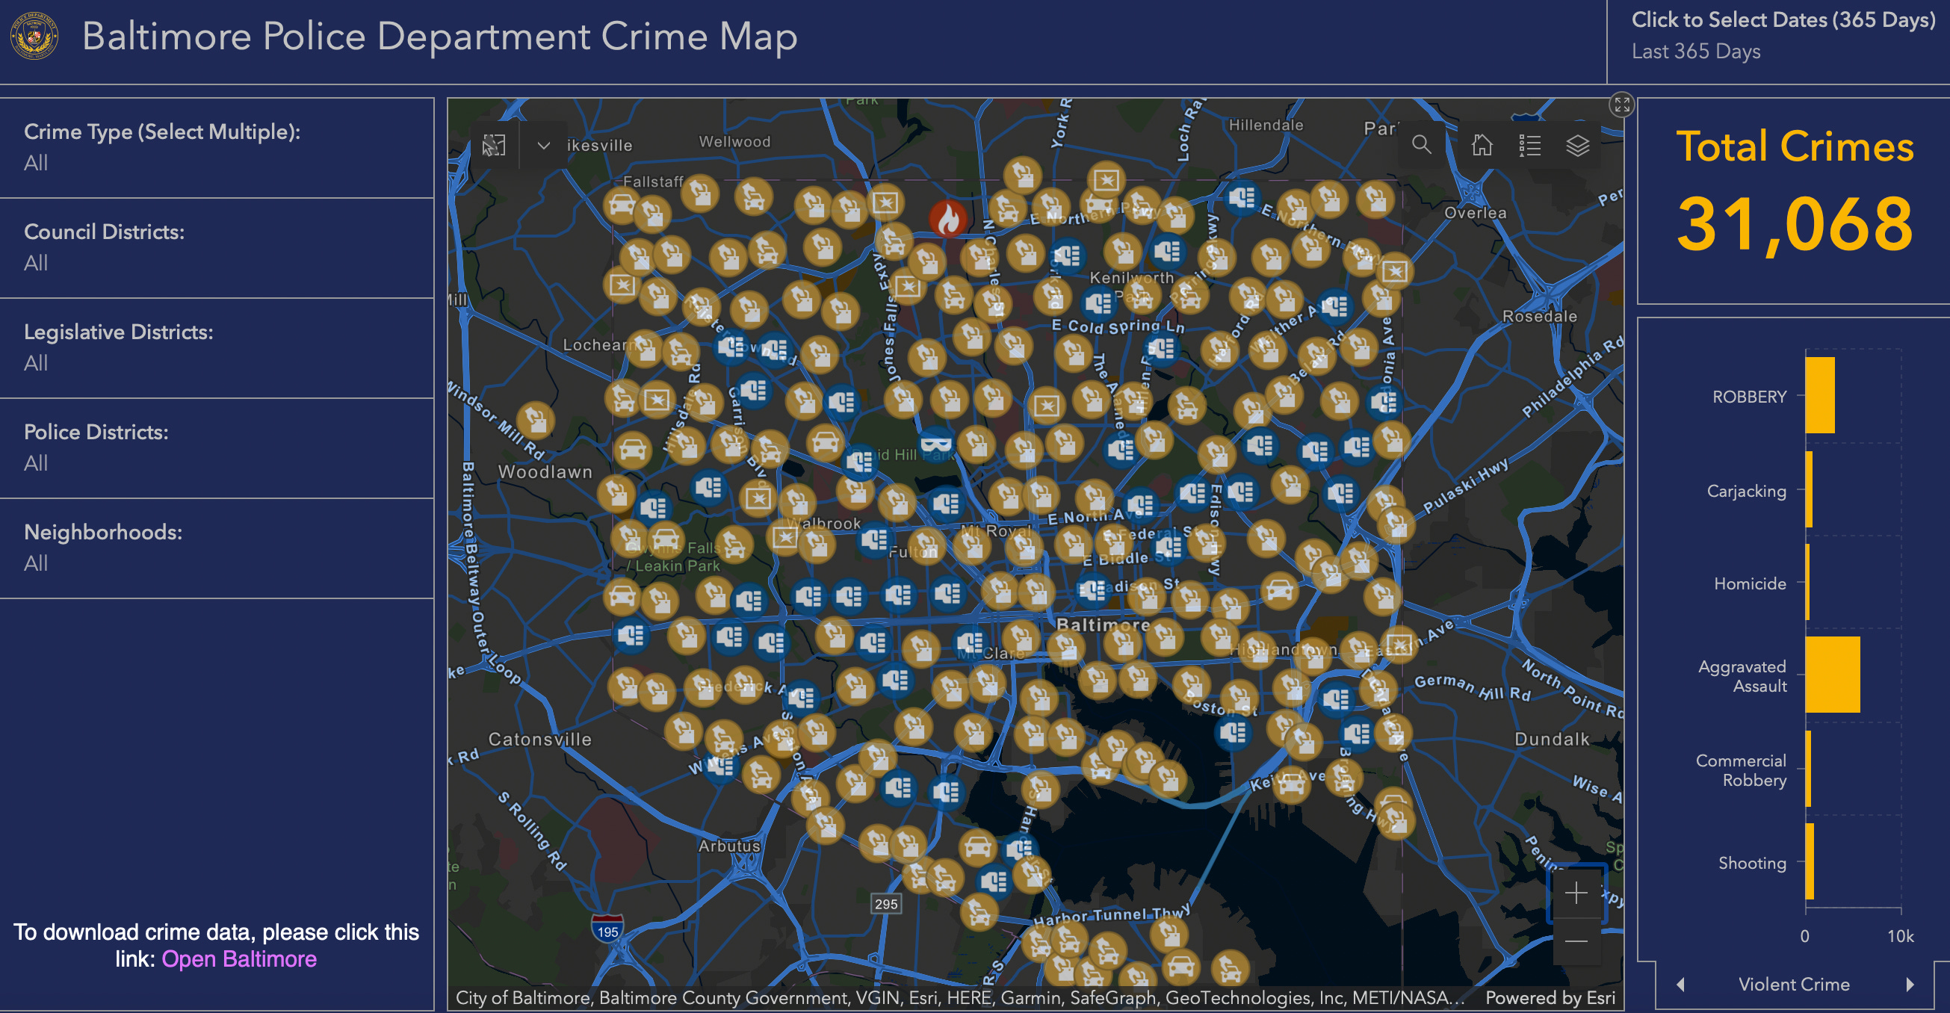Click the pin marker near Windsor Mill Rd
This screenshot has width=1950, height=1013.
click(x=536, y=418)
